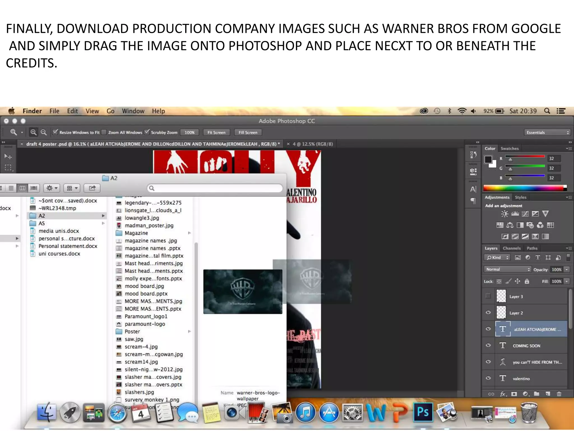This screenshot has width=574, height=431.
Task: Toggle Scrubby Zoom checkbox
Action: 147,132
